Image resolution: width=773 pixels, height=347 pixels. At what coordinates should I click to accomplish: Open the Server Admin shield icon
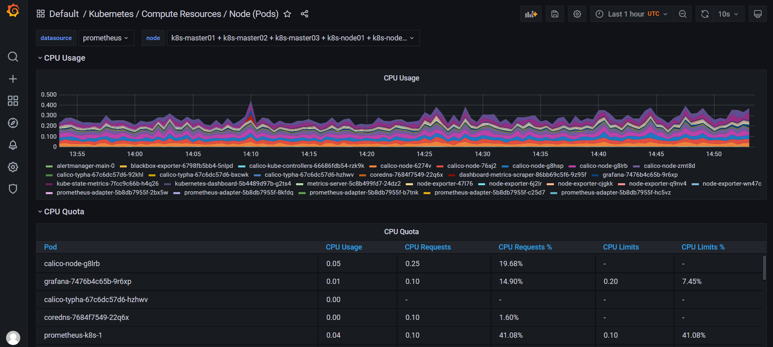point(13,189)
